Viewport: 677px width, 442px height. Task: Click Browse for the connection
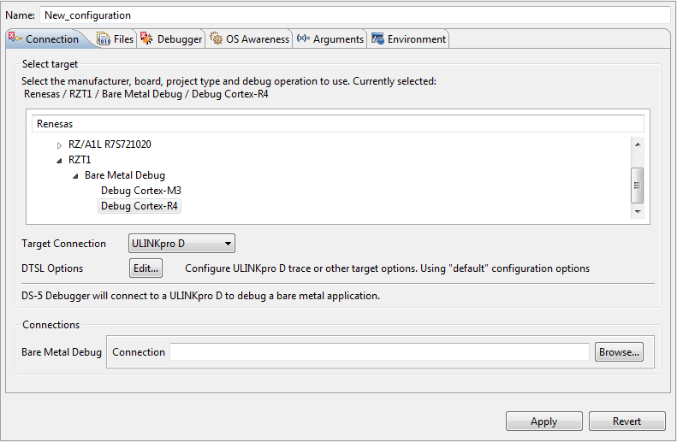click(618, 352)
